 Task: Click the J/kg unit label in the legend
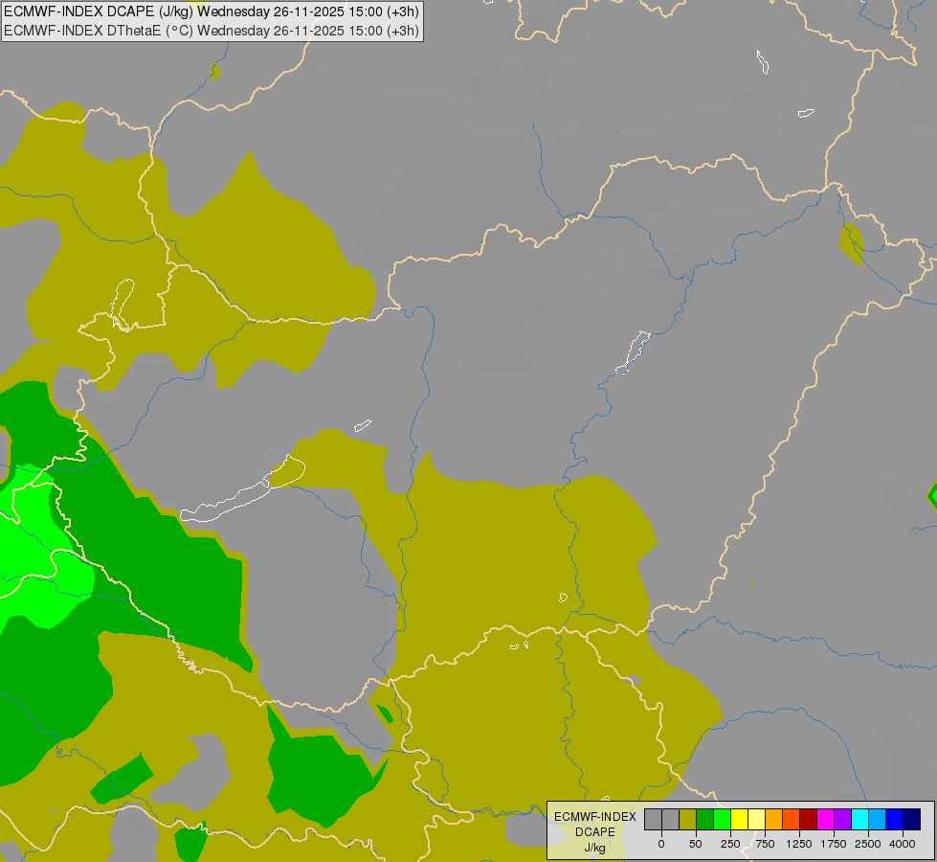595,848
